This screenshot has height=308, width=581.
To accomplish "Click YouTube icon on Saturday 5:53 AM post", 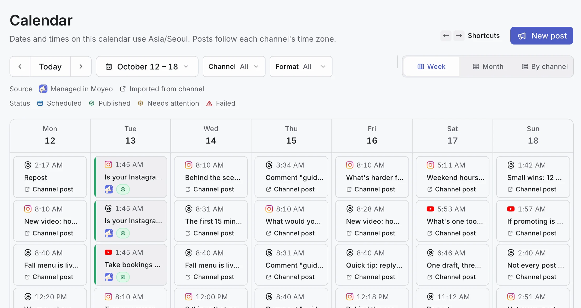I will 430,209.
